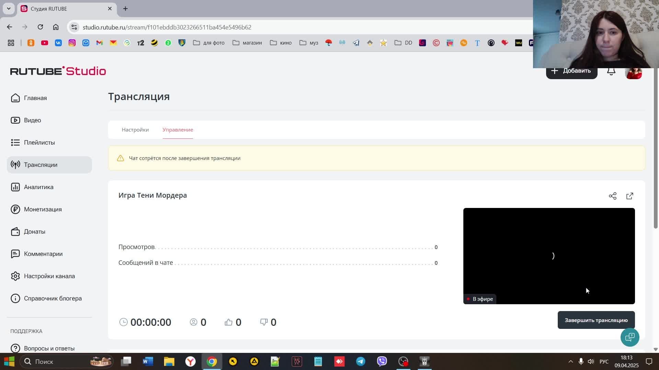Open Настройки канала in the sidebar
The image size is (659, 370).
coord(49,276)
